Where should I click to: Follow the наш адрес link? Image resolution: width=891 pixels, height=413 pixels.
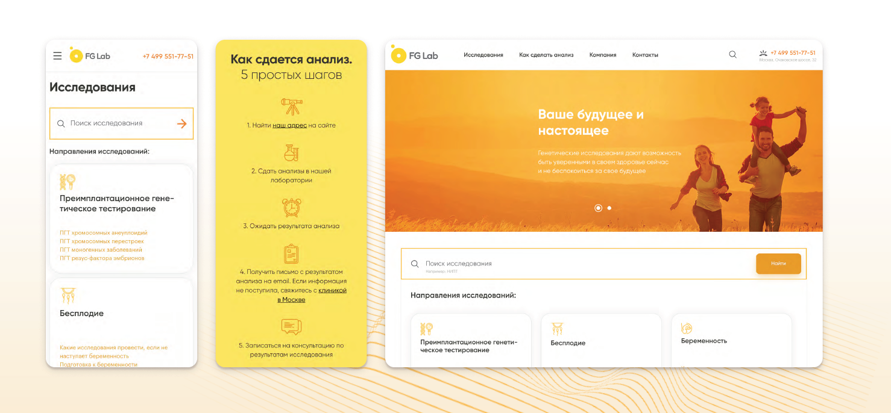tap(289, 125)
